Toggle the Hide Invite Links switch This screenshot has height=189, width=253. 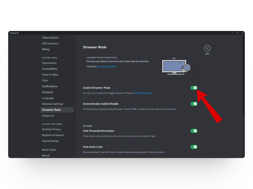(194, 147)
